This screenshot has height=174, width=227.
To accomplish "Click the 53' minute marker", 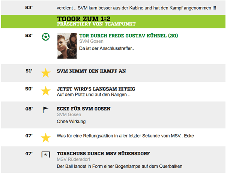I will tap(29, 7).
